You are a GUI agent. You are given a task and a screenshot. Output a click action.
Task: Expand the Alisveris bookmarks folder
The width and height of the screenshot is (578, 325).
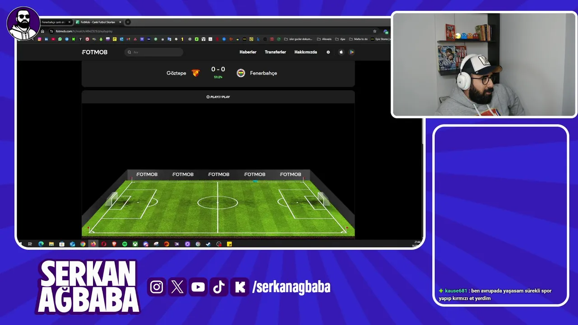point(324,39)
